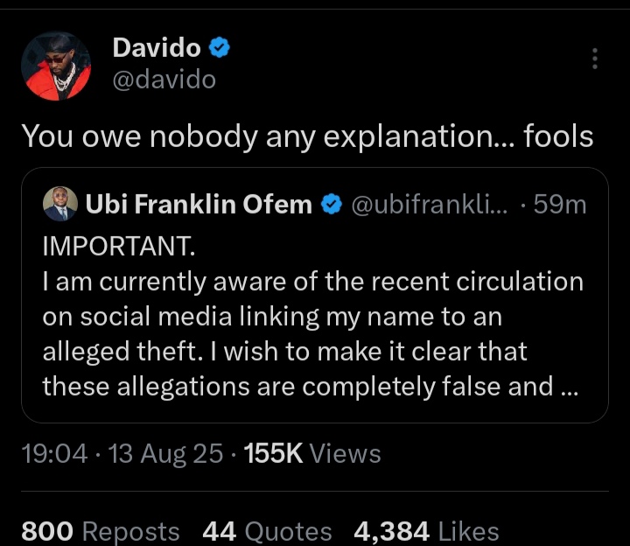This screenshot has width=630, height=546.
Task: Open the @davido handle link
Action: click(x=164, y=80)
